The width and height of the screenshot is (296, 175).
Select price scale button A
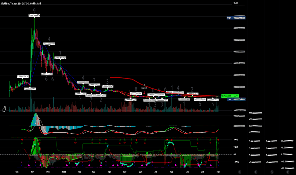(239, 172)
